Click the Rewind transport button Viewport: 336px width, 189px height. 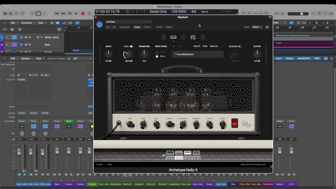(x=57, y=13)
